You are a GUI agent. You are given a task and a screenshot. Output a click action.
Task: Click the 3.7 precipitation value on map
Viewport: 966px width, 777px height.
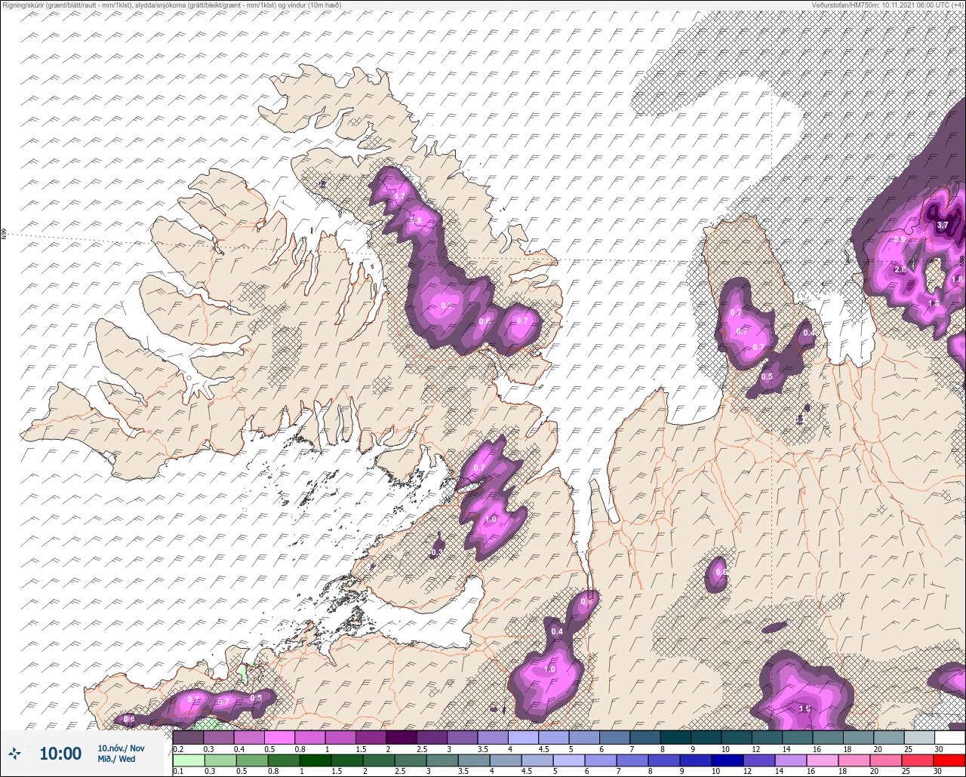pyautogui.click(x=943, y=226)
